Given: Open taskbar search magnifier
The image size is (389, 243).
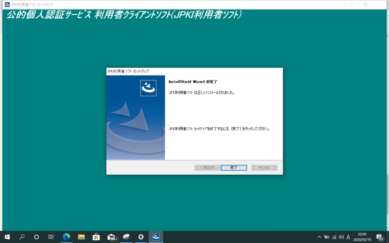Looking at the screenshot, I should click(22, 237).
